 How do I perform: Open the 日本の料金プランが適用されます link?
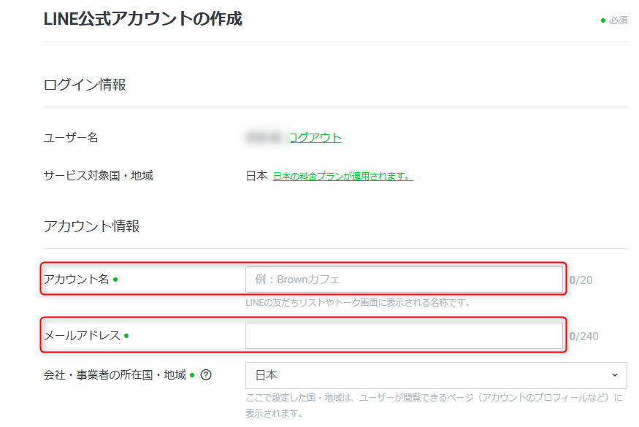coord(343,176)
